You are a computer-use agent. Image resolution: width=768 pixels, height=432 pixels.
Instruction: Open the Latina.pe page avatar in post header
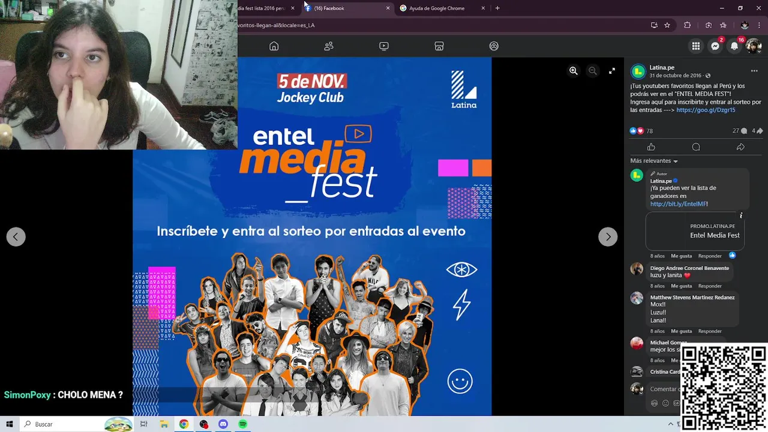[x=638, y=71]
